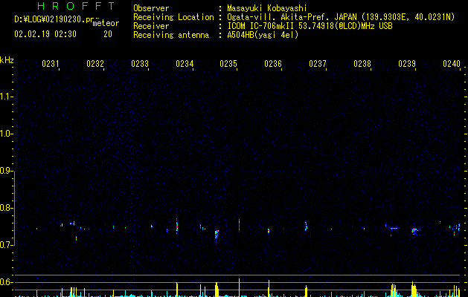Image resolution: width=468 pixels, height=297 pixels.
Task: Click the 'Observer' field label
Action: point(151,8)
